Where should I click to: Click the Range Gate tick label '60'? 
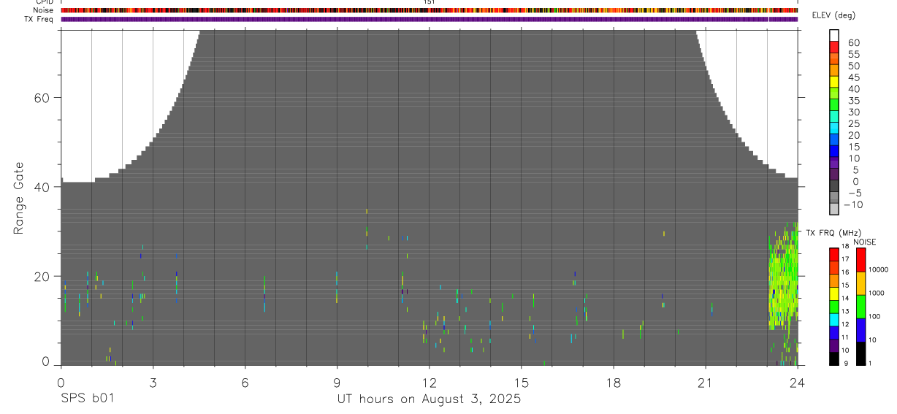(x=42, y=98)
